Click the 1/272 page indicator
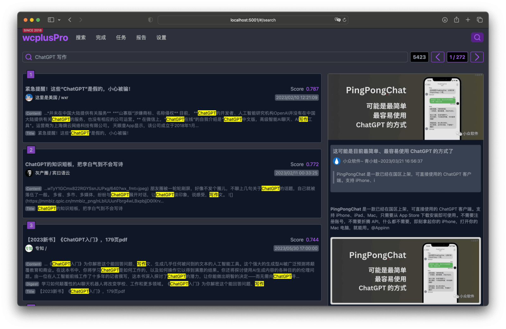Screen dimensions: 506x329 [x=457, y=57]
